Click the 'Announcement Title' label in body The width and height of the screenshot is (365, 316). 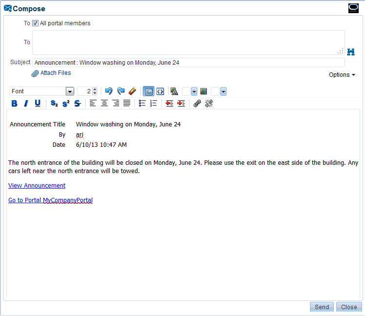37,124
